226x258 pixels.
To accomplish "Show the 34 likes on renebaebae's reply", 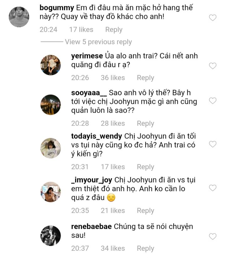I will (x=113, y=248).
